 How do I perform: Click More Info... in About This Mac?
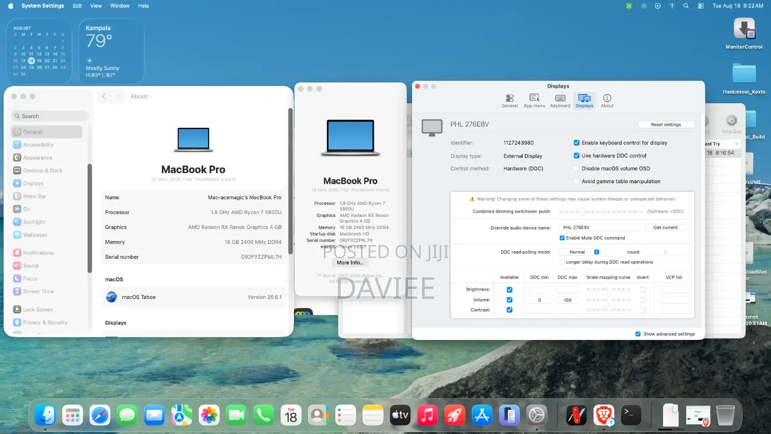tap(350, 262)
